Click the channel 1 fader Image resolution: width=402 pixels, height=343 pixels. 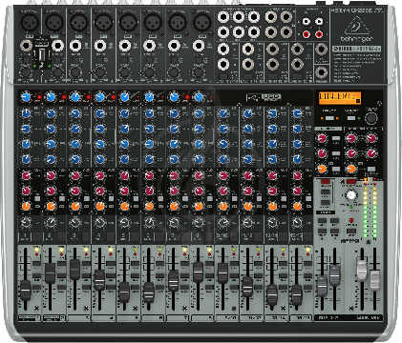point(25,290)
